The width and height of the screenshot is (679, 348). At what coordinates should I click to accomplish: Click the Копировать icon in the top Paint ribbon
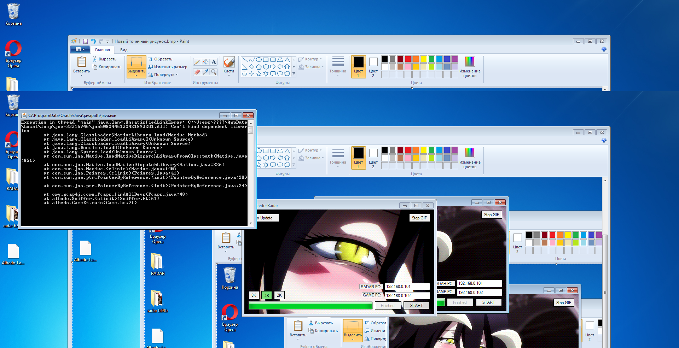[x=94, y=67]
